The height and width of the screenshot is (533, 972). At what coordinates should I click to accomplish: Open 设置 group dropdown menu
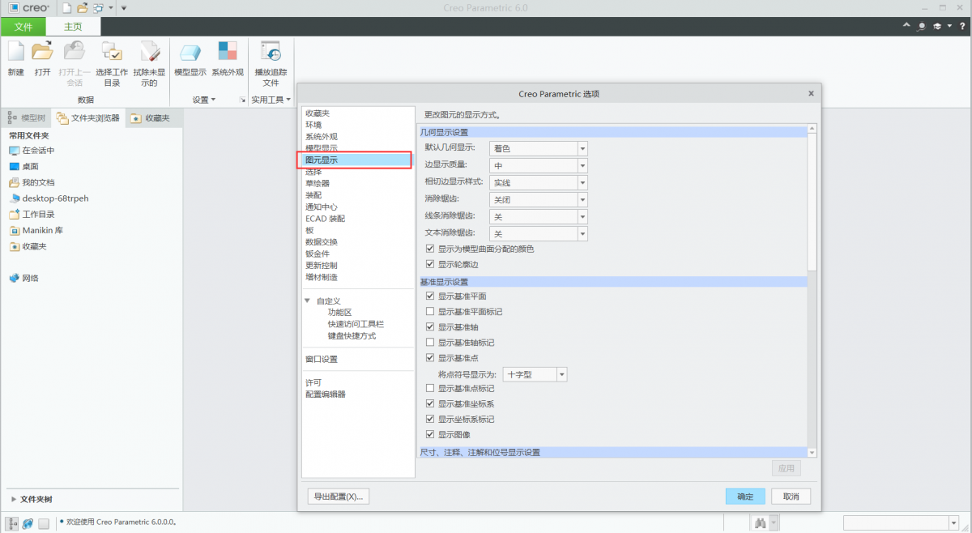click(204, 100)
